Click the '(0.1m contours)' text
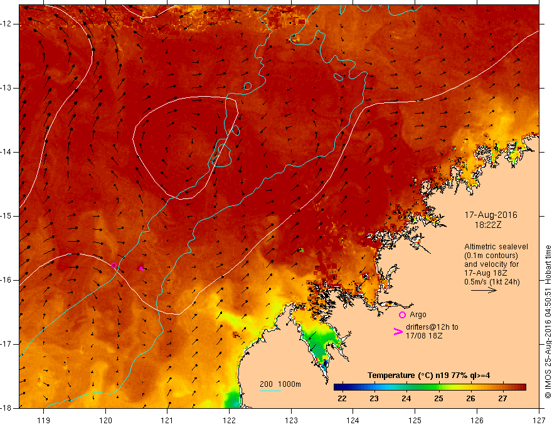This screenshot has height=427, width=552. pos(491,256)
